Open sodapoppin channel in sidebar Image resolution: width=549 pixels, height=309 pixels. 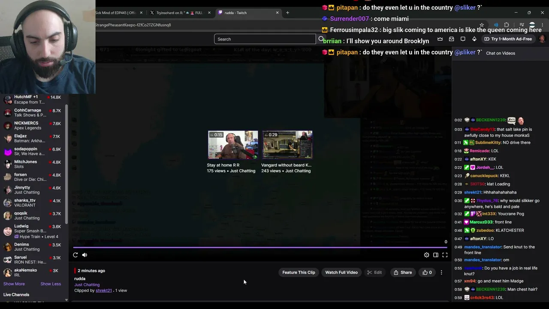coord(33,151)
